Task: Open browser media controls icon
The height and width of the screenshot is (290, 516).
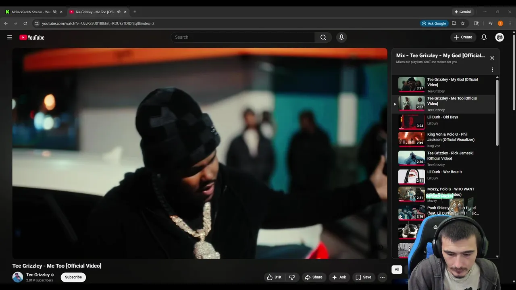Action: click(491, 23)
